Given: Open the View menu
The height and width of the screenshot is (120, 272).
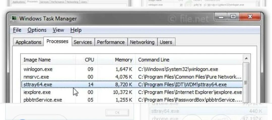Looking at the screenshot, I should coord(58,30).
